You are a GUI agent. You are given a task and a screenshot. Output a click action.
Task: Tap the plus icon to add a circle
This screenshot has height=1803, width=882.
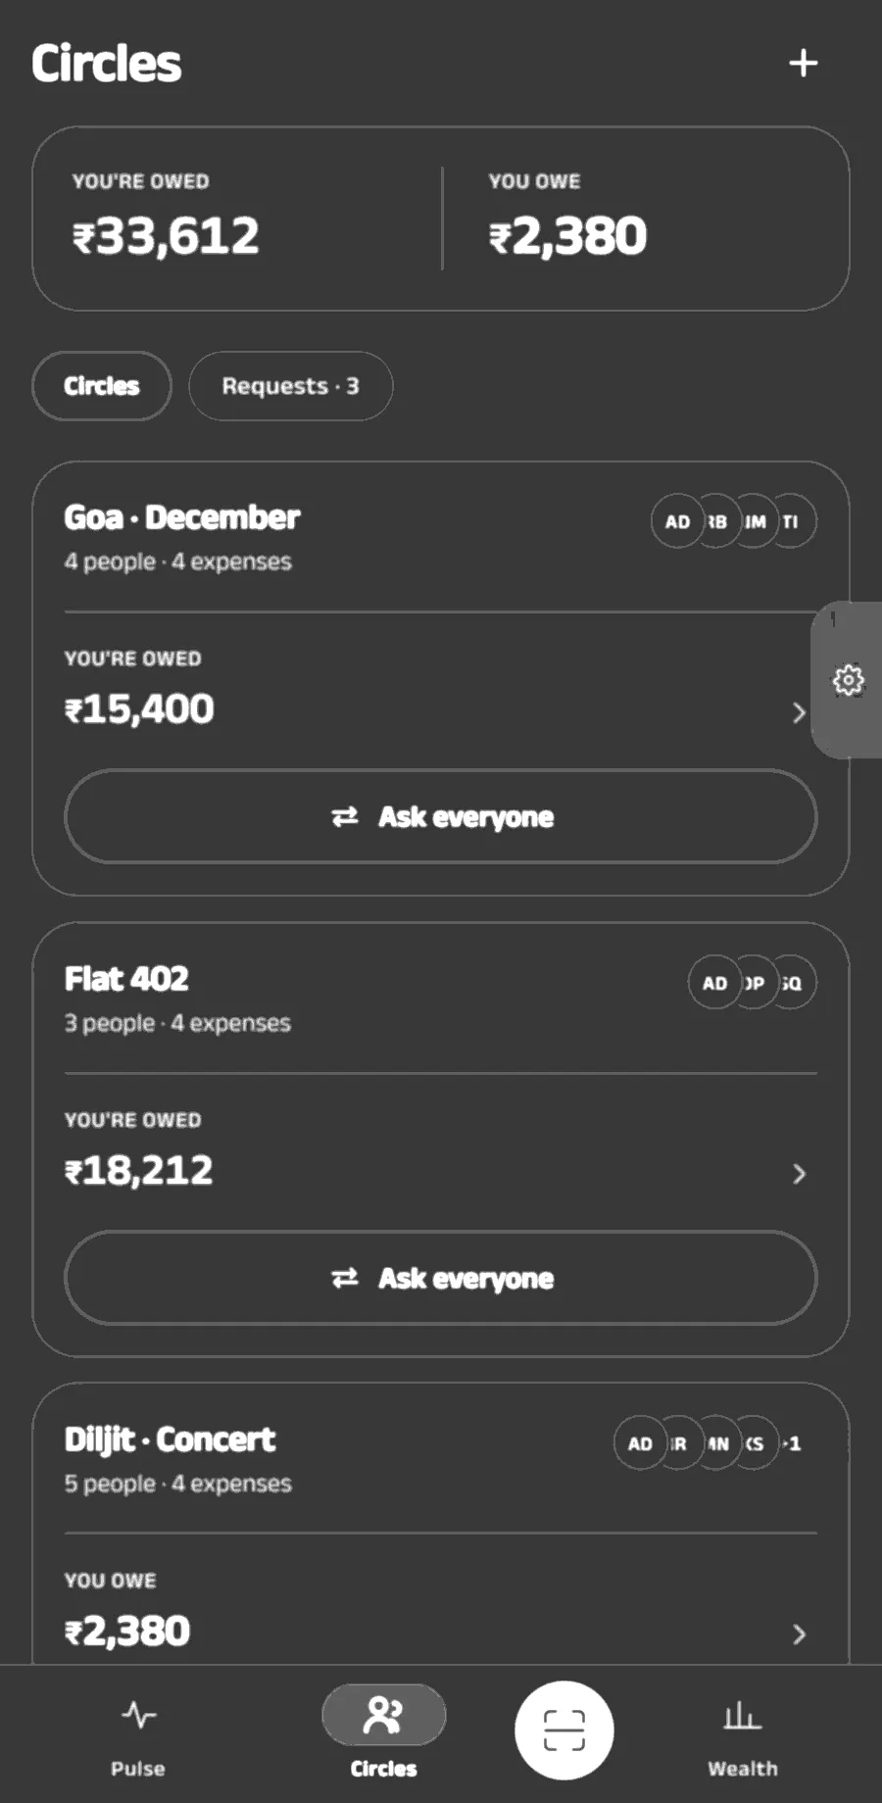(803, 63)
